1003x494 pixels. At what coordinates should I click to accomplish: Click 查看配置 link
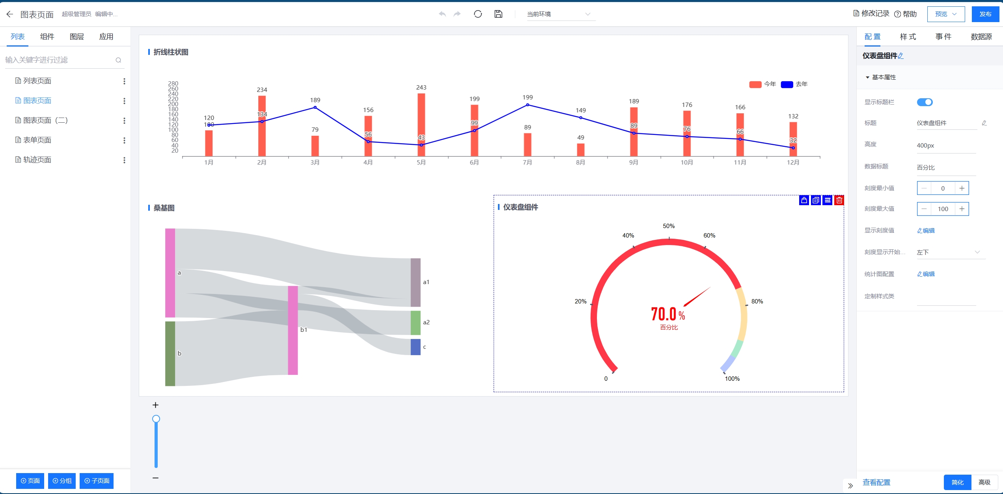tap(876, 482)
